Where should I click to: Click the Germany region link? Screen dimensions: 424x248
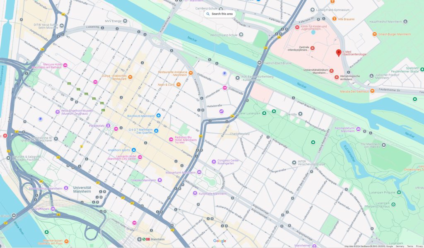point(400,246)
